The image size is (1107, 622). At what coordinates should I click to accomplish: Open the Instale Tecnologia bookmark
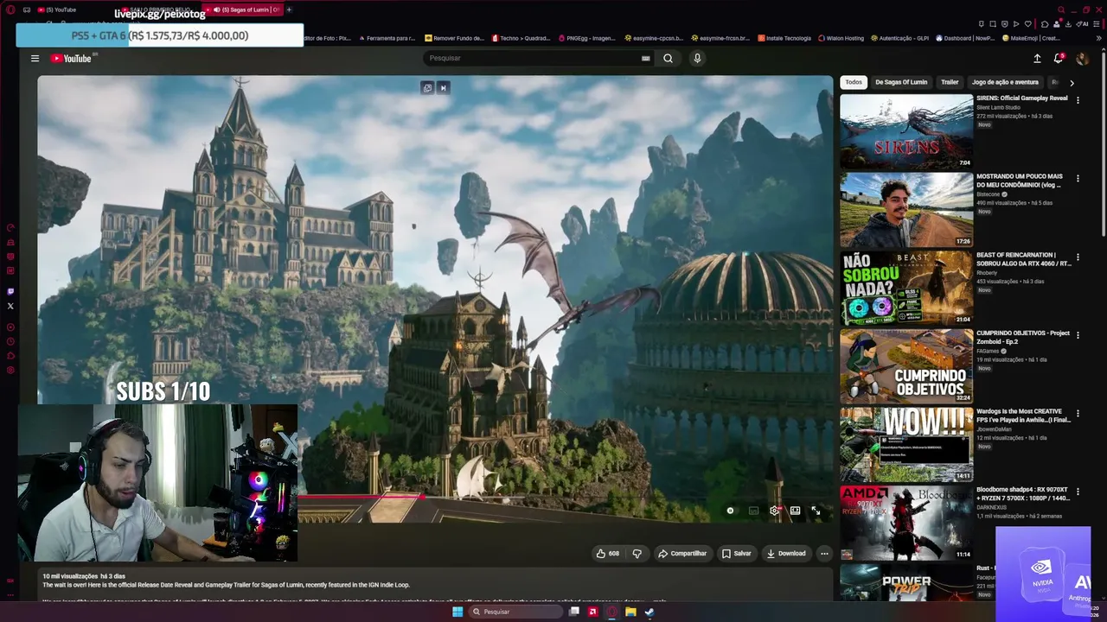tap(784, 38)
